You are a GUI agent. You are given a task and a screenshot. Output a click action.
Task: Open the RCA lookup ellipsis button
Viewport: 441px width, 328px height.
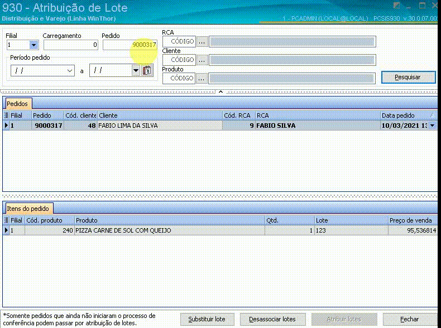202,42
